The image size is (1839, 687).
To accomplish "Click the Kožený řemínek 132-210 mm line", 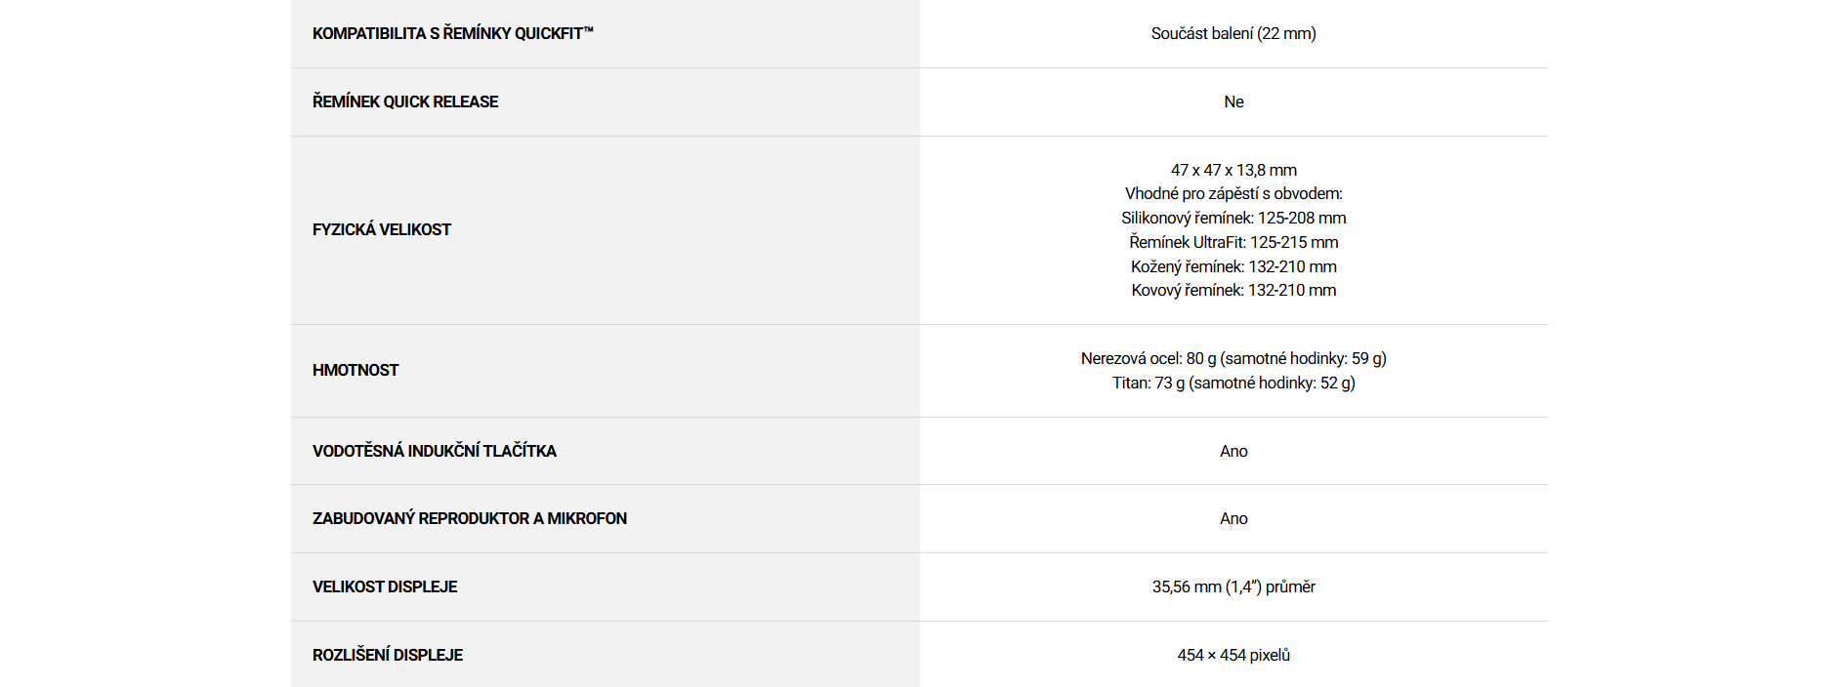I will tap(1233, 266).
